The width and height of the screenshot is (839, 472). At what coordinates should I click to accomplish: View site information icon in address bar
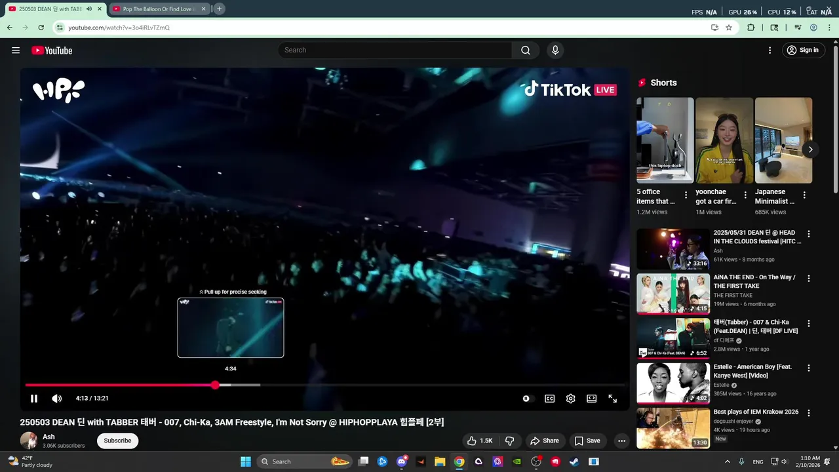coord(60,28)
